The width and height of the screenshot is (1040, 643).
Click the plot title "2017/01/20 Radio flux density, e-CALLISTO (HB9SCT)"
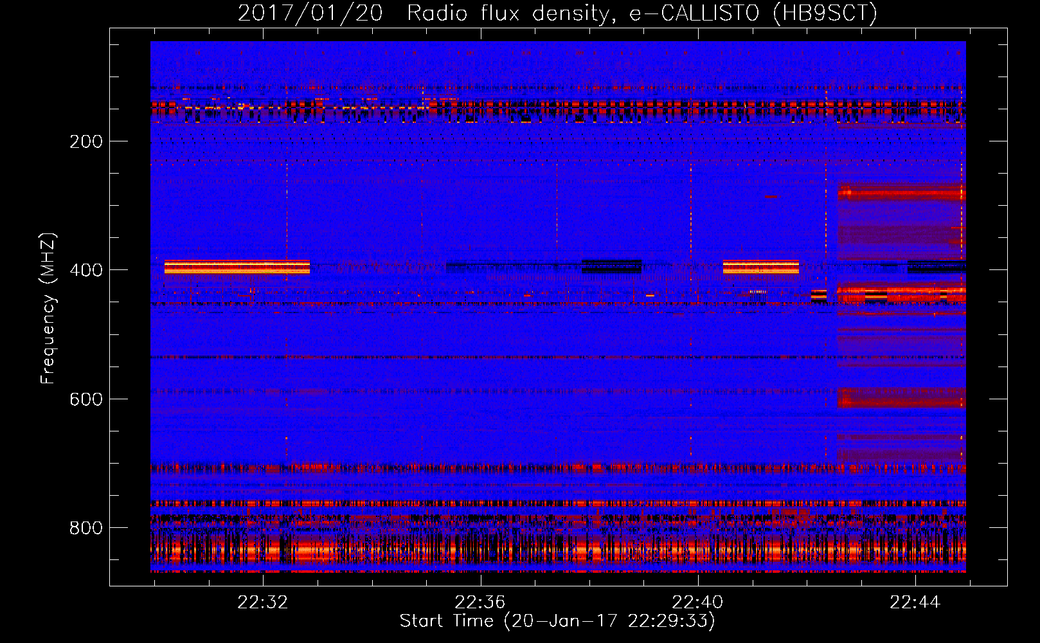coord(557,13)
